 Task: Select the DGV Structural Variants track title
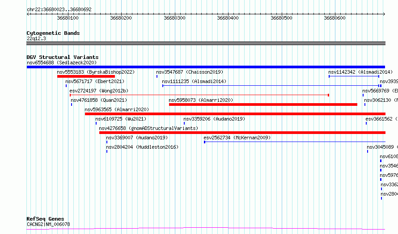point(63,57)
